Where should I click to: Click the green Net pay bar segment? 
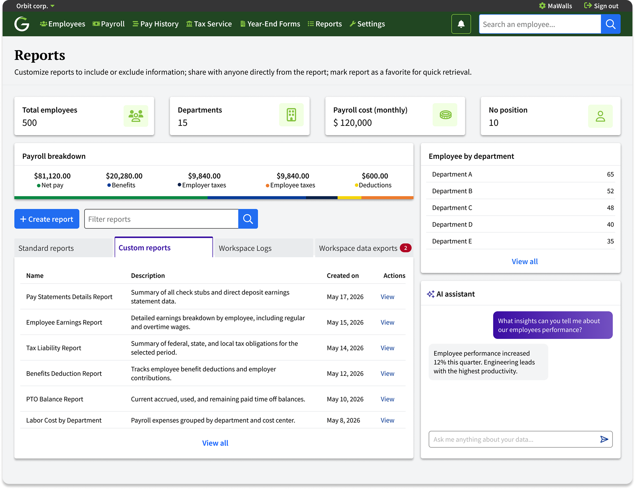pyautogui.click(x=111, y=198)
